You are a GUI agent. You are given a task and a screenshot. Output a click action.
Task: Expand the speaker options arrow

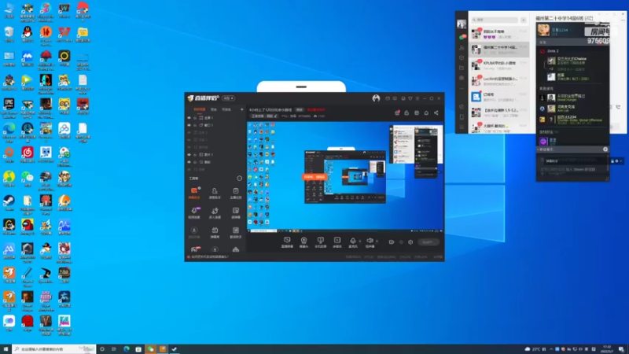[x=377, y=242]
